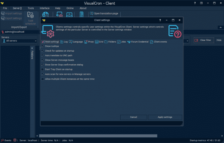Click the globe with clock ribbon icon
Viewport: 224px width, 143px height.
pyautogui.click(x=46, y=14)
